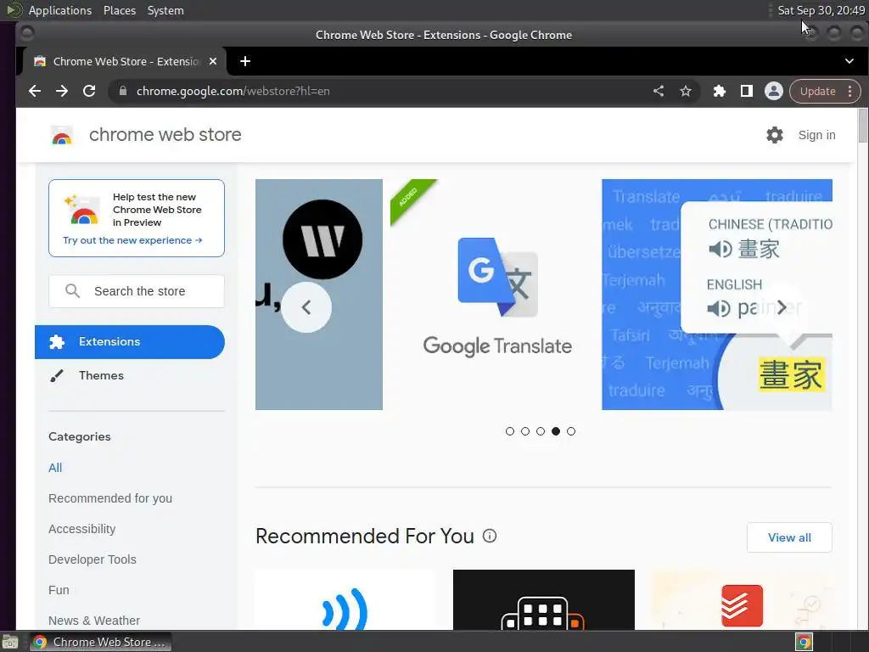Viewport: 869px width, 652px height.
Task: Open a new tab with the plus button
Action: click(x=245, y=61)
